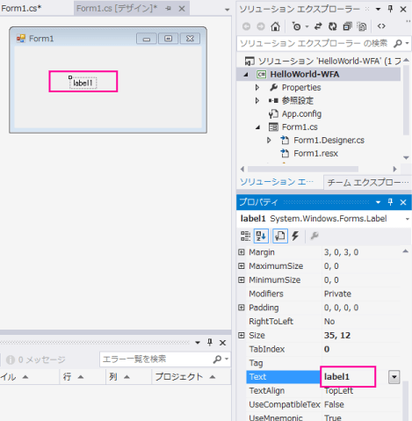Close the Form1.cs design tab
The width and height of the screenshot is (412, 421).
182,9
